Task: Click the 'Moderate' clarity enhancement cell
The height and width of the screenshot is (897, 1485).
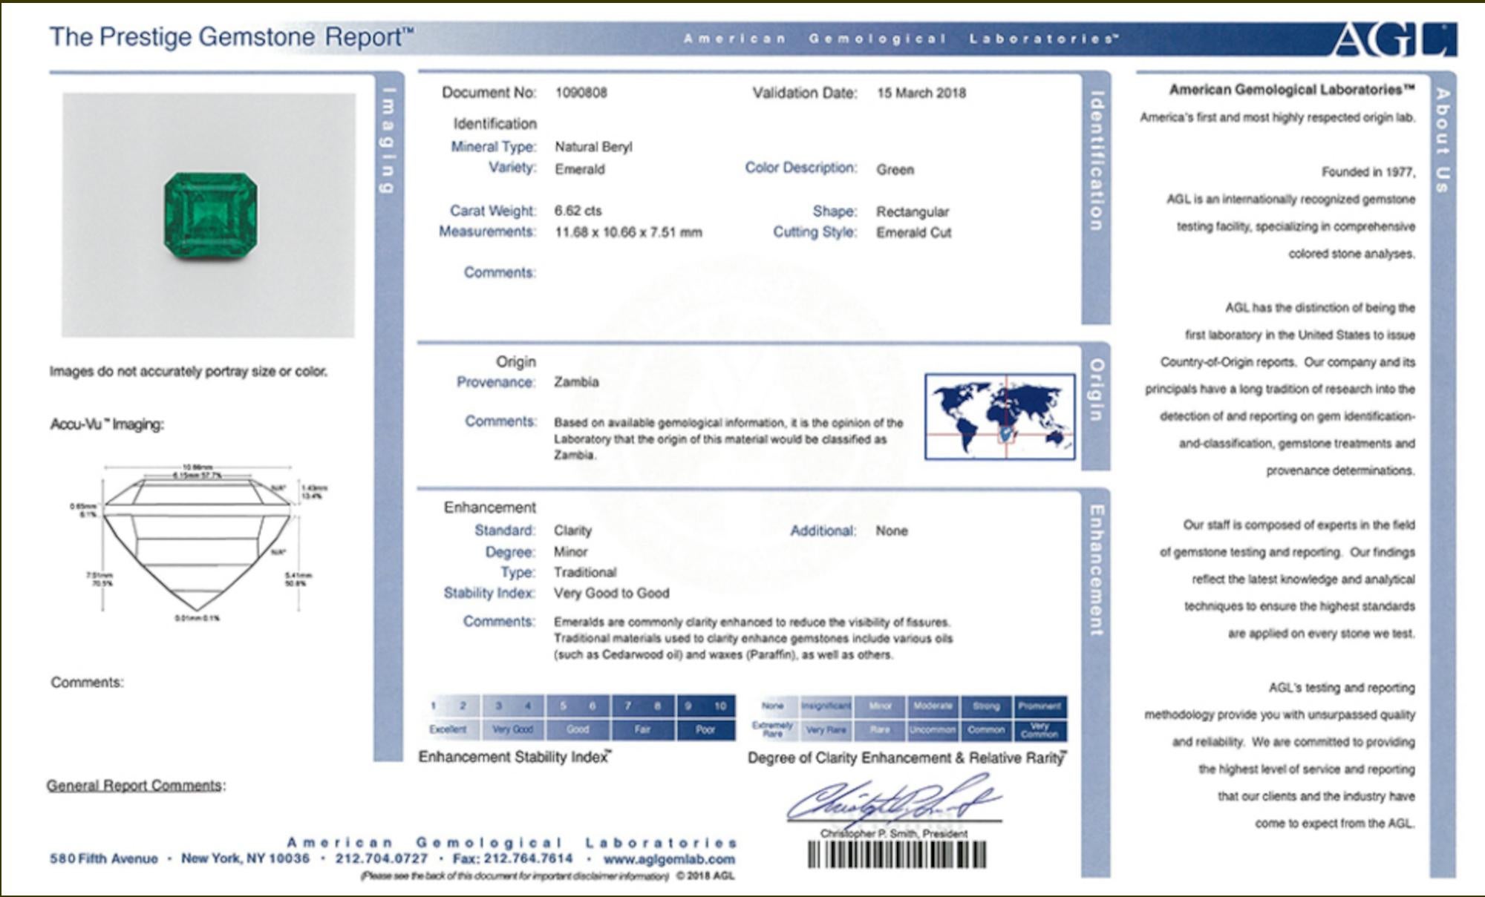Action: click(933, 706)
